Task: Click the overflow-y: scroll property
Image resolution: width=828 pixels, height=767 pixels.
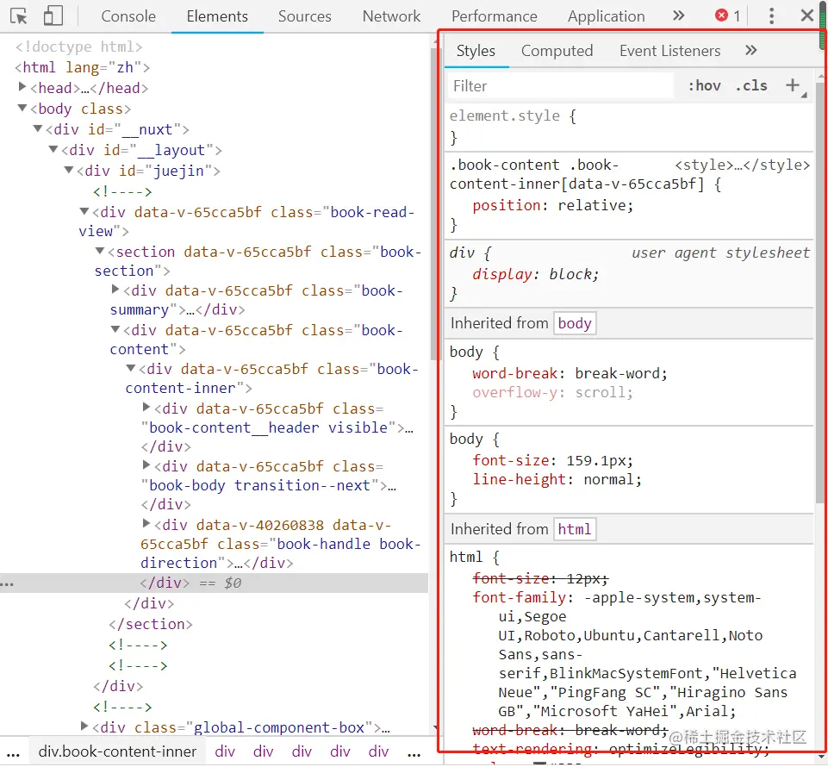Action: pyautogui.click(x=552, y=393)
